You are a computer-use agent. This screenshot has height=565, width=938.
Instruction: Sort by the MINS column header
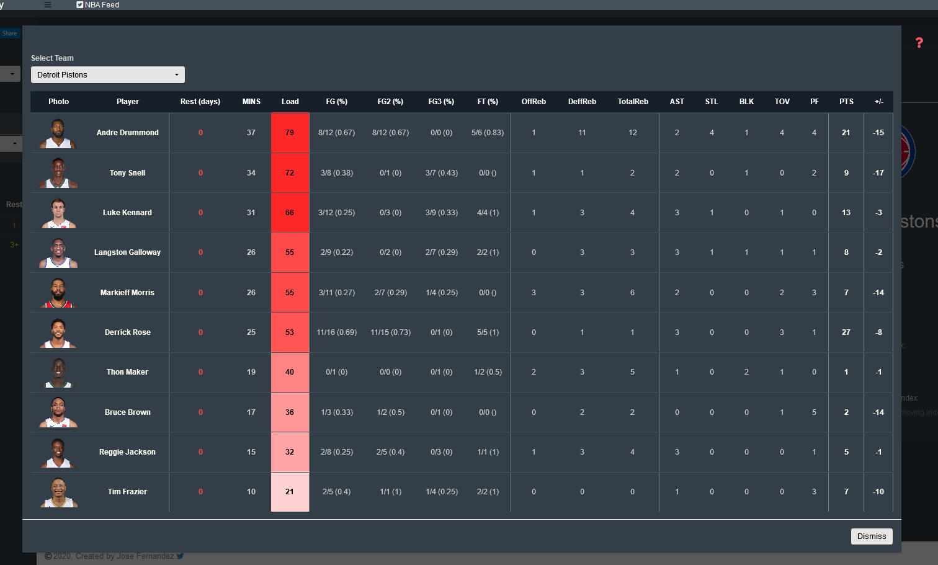251,102
